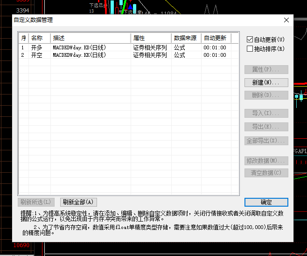
Task: Select the 开空 row in the list
Action: click(x=36, y=55)
